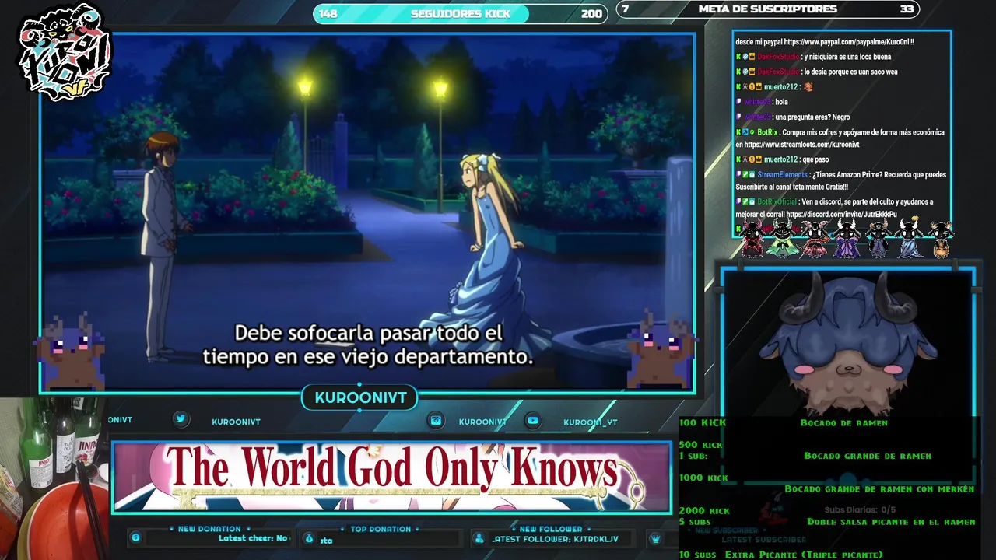Click 'Bocado de ramen' reward text
The height and width of the screenshot is (560, 996).
(x=843, y=422)
